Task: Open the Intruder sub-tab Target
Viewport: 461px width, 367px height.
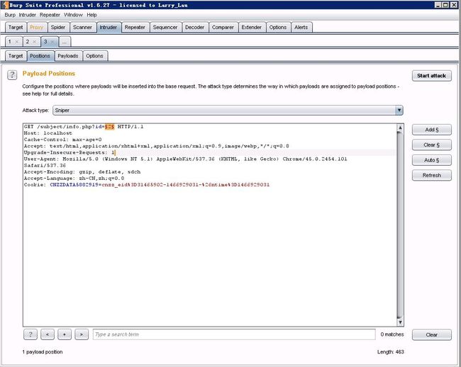Action: [16, 56]
